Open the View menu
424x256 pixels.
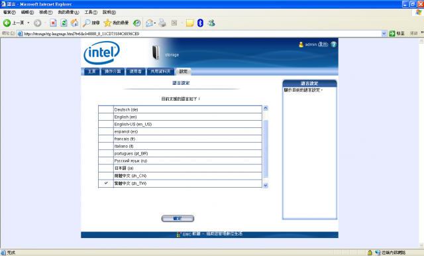46,12
